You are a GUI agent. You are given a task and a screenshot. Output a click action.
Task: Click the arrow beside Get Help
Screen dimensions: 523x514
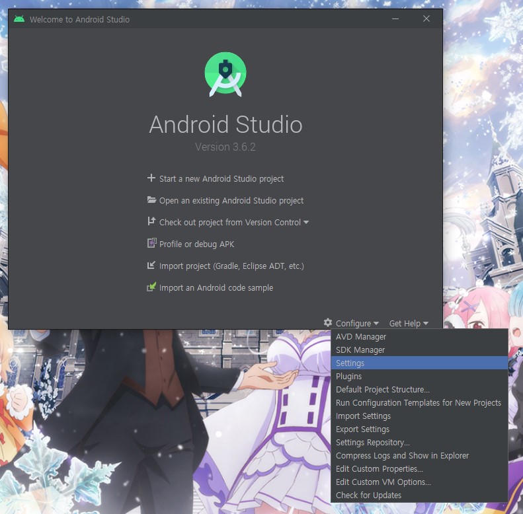[x=426, y=323]
